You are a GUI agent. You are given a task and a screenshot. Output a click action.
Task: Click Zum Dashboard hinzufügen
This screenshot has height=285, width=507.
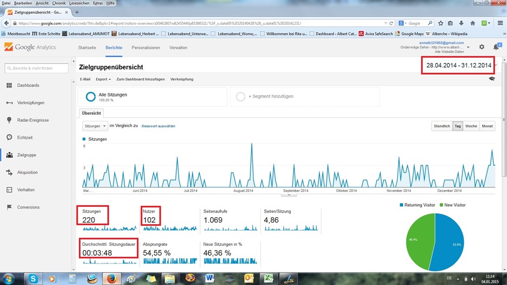[x=140, y=79]
